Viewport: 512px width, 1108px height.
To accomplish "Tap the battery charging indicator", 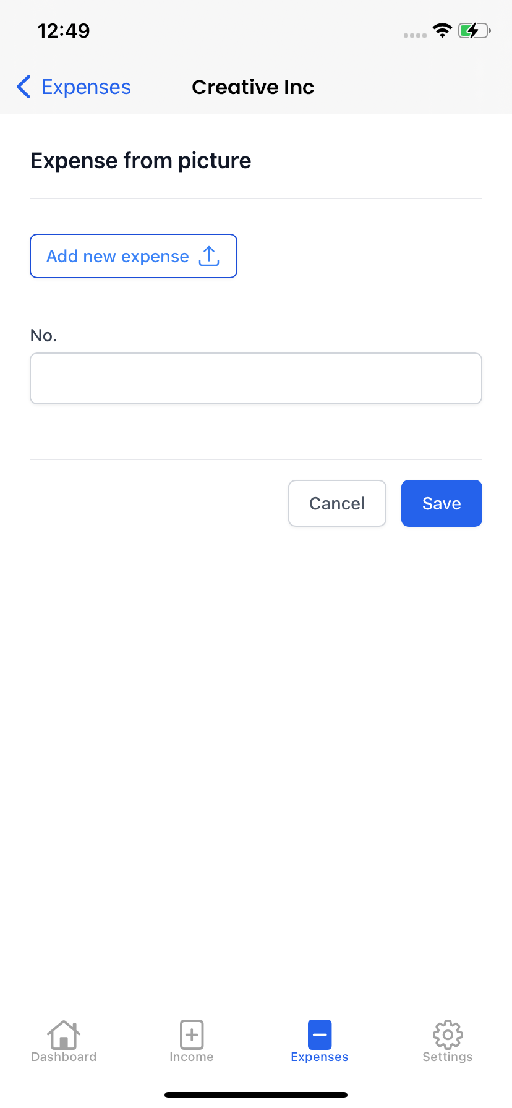I will point(474,31).
